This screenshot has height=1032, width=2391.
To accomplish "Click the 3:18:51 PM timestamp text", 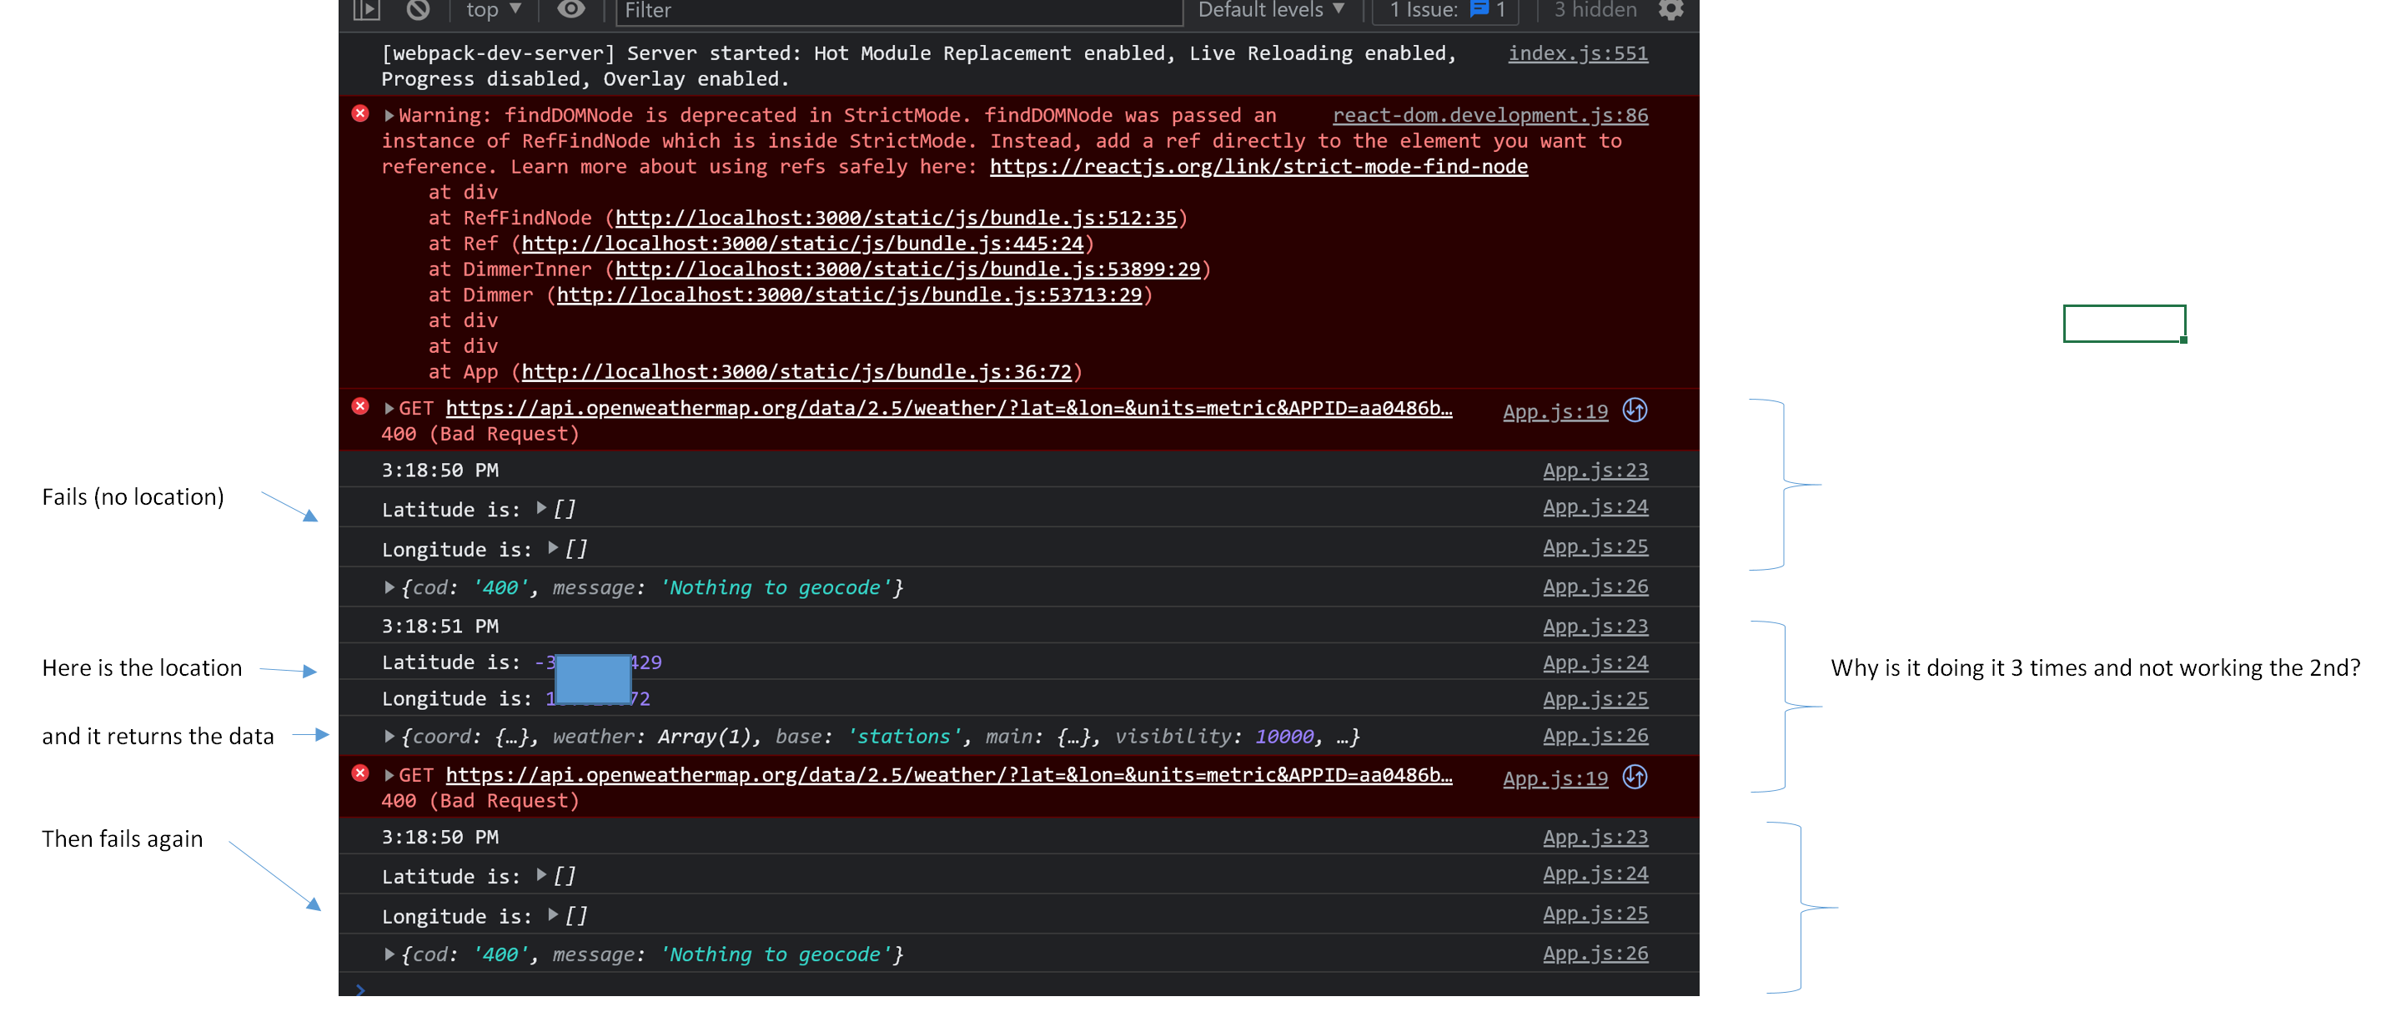I will pyautogui.click(x=440, y=627).
